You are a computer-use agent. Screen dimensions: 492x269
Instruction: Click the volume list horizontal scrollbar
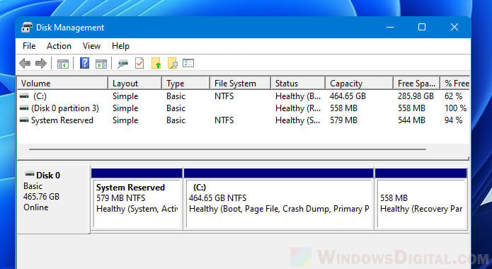(227, 149)
